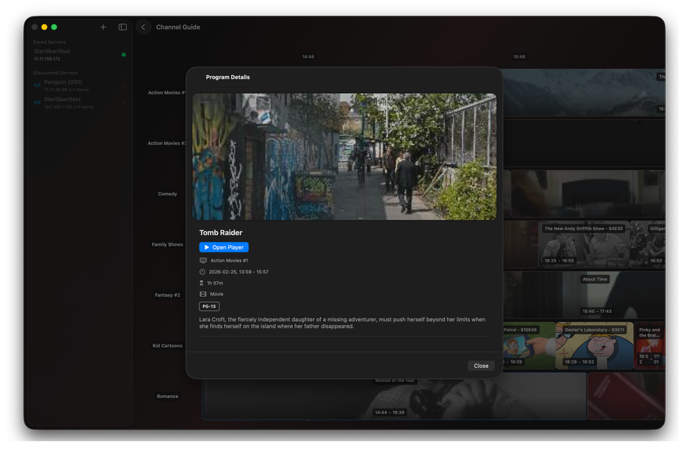Click the film icon beside Movie
The image size is (689, 461).
[202, 293]
